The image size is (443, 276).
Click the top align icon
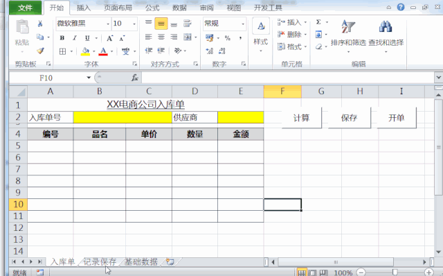pyautogui.click(x=148, y=23)
